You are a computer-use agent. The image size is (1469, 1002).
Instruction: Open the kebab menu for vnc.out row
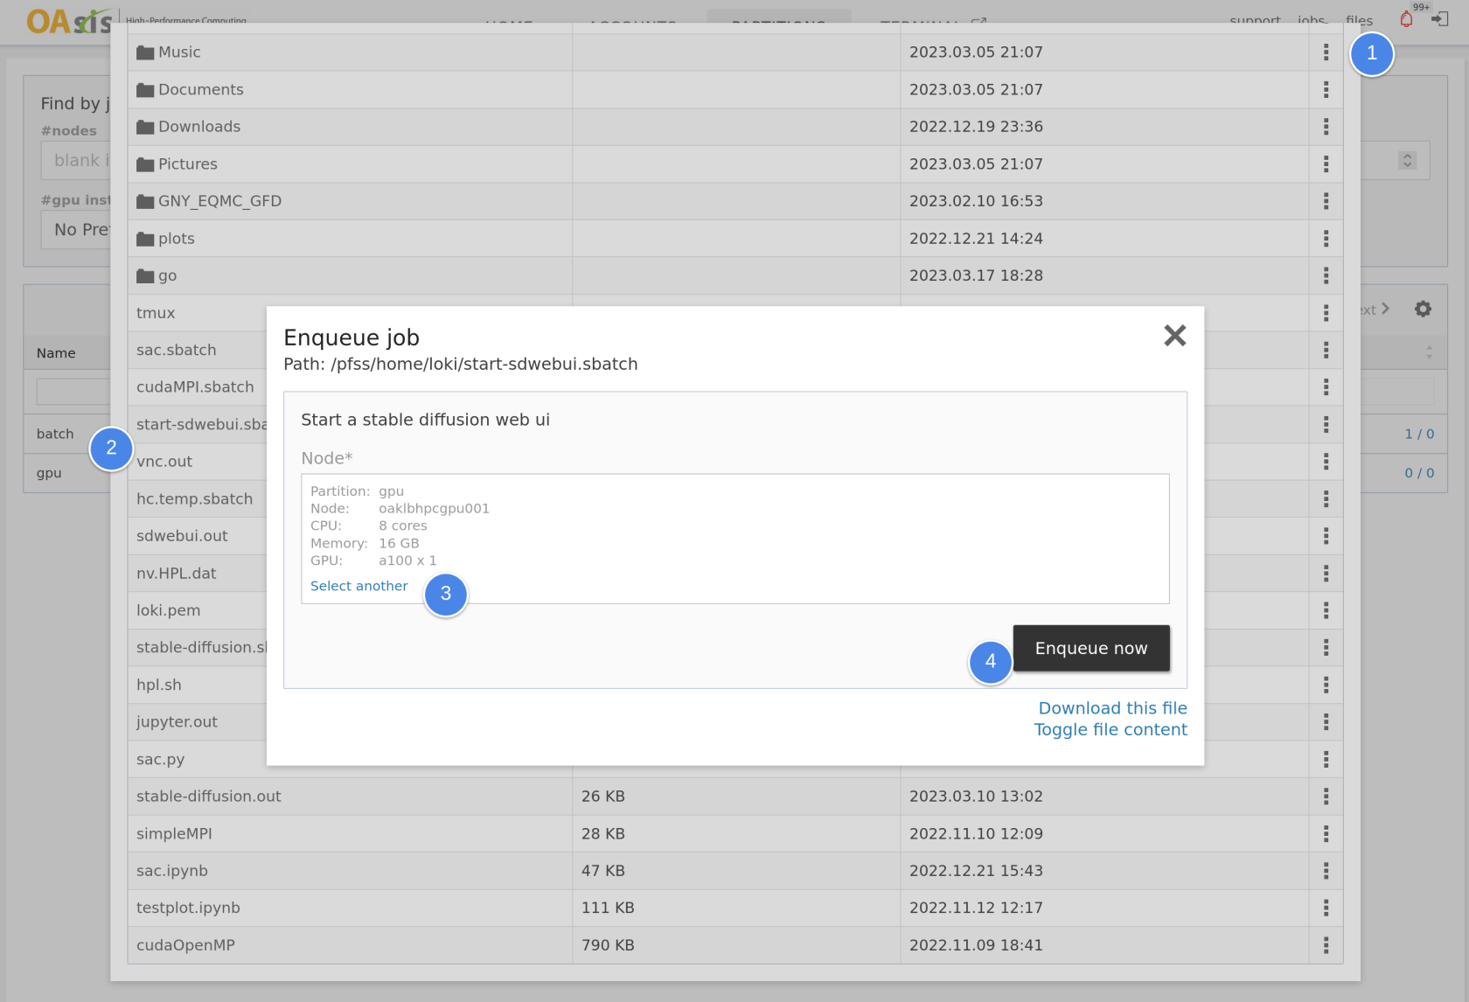(x=1326, y=461)
